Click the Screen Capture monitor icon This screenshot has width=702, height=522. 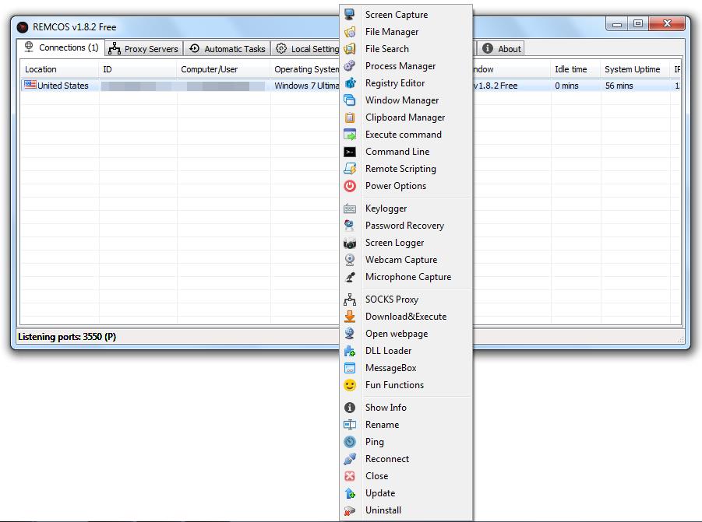(x=350, y=15)
